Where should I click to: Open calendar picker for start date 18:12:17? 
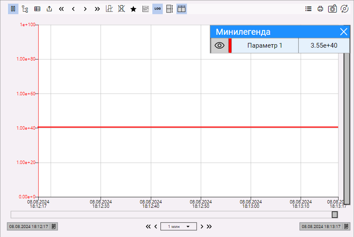tap(54, 226)
